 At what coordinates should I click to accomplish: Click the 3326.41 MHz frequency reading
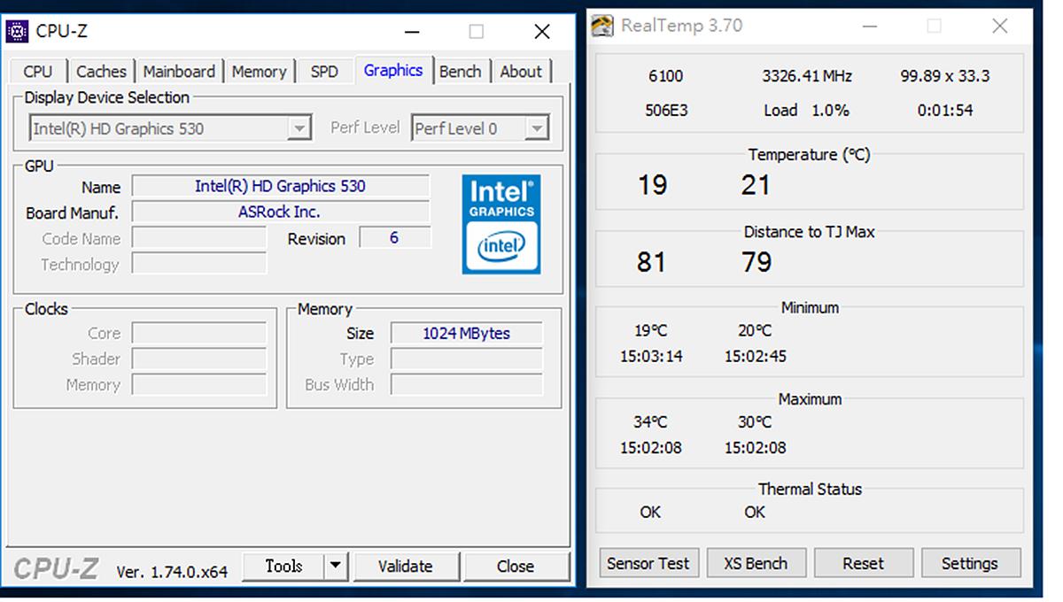coord(807,76)
